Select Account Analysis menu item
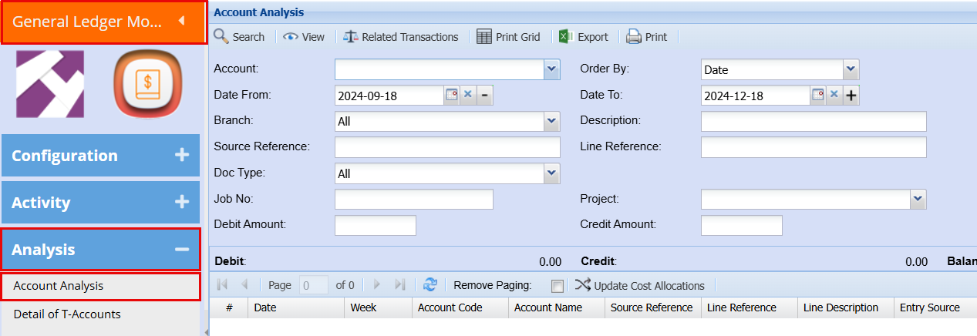 pyautogui.click(x=100, y=286)
